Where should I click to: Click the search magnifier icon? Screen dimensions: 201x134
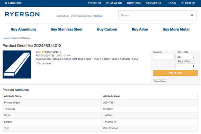pos(192,15)
